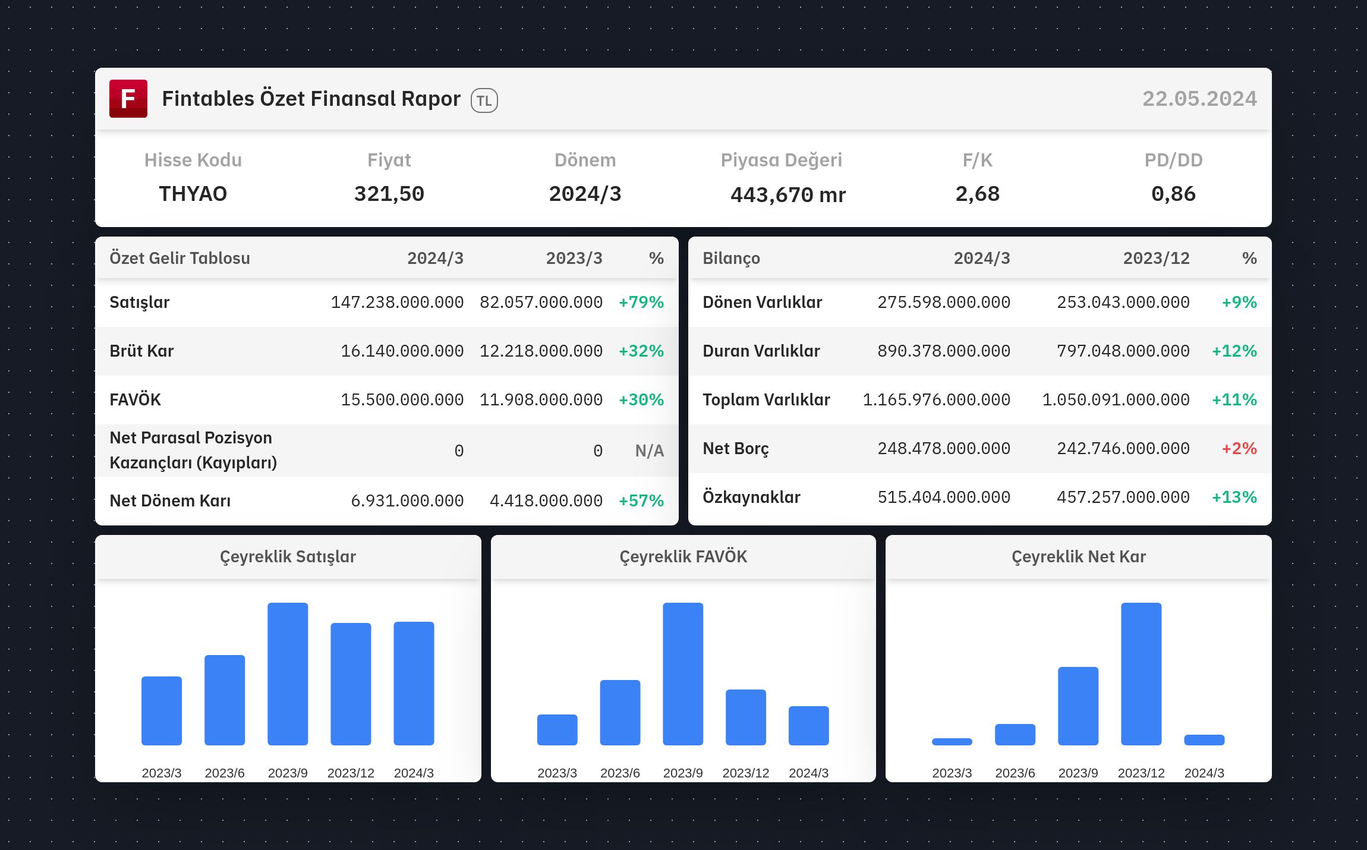
Task: Click the PD/DD value 0,86
Action: click(x=1173, y=194)
